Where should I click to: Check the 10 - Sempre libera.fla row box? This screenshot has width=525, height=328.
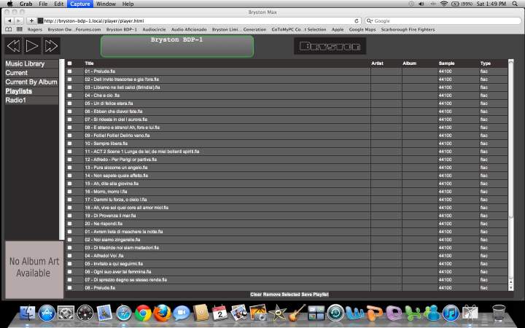[70, 144]
